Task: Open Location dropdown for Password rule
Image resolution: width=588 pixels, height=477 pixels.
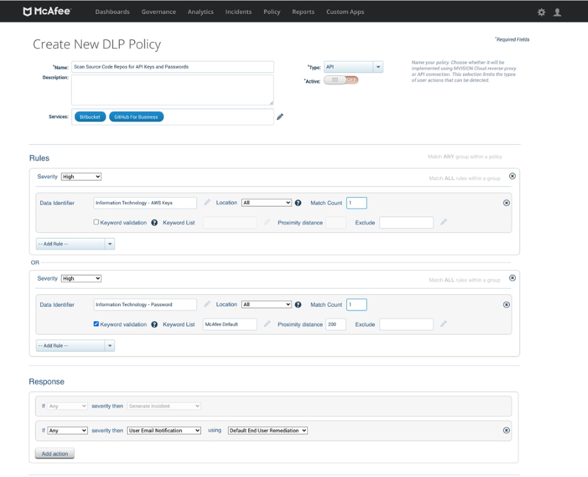Action: click(x=266, y=304)
